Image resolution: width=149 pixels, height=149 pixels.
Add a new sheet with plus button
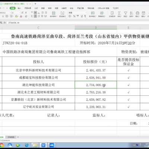tap(18, 137)
